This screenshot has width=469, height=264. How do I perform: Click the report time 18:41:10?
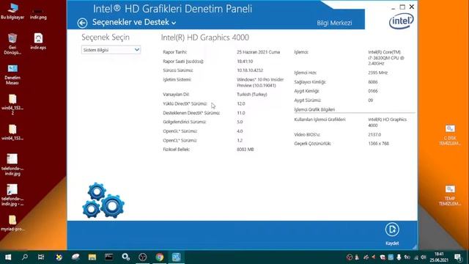click(x=245, y=62)
